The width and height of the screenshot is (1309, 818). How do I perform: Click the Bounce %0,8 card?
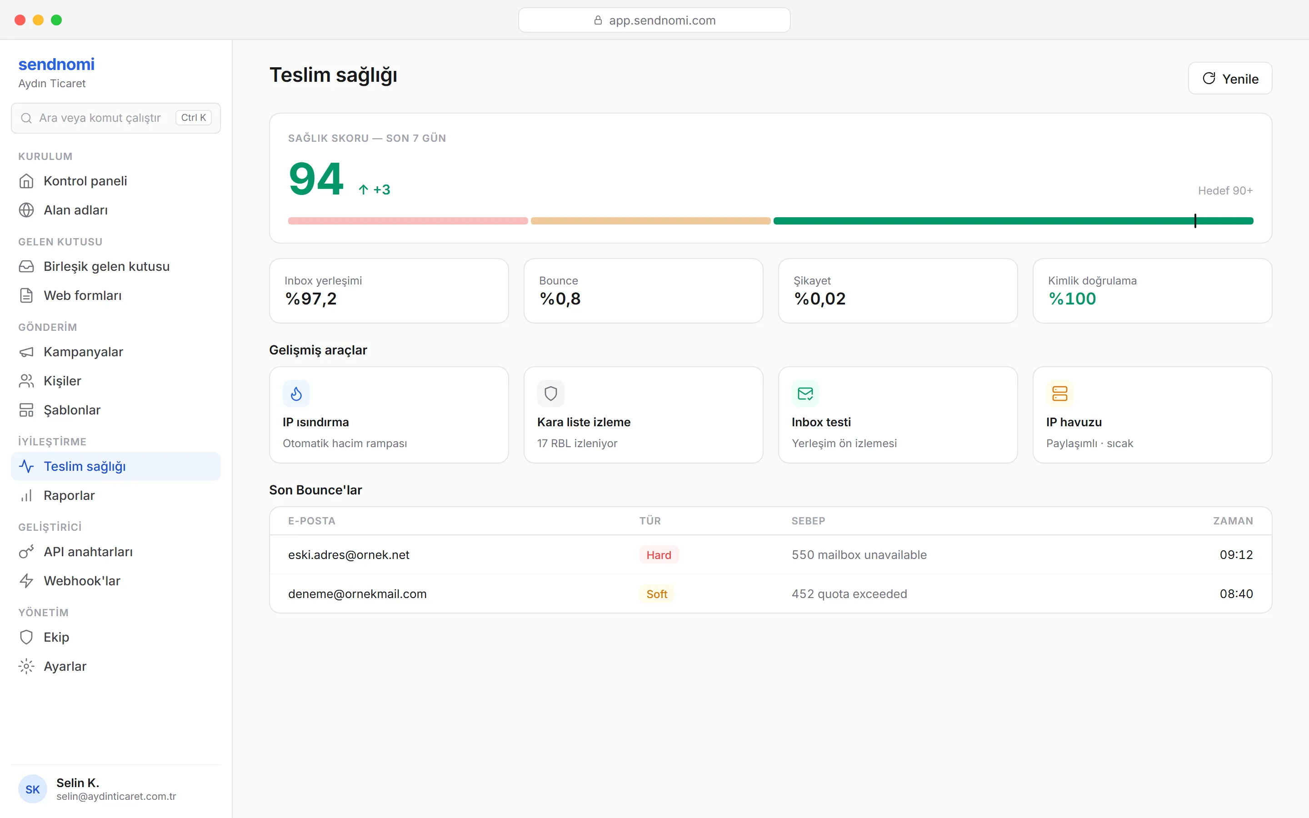click(643, 291)
